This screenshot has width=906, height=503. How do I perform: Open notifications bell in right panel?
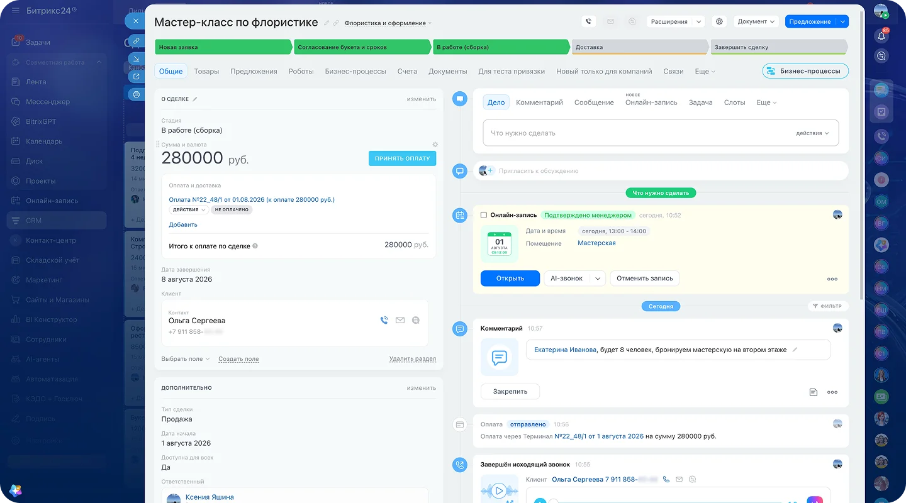click(x=881, y=36)
